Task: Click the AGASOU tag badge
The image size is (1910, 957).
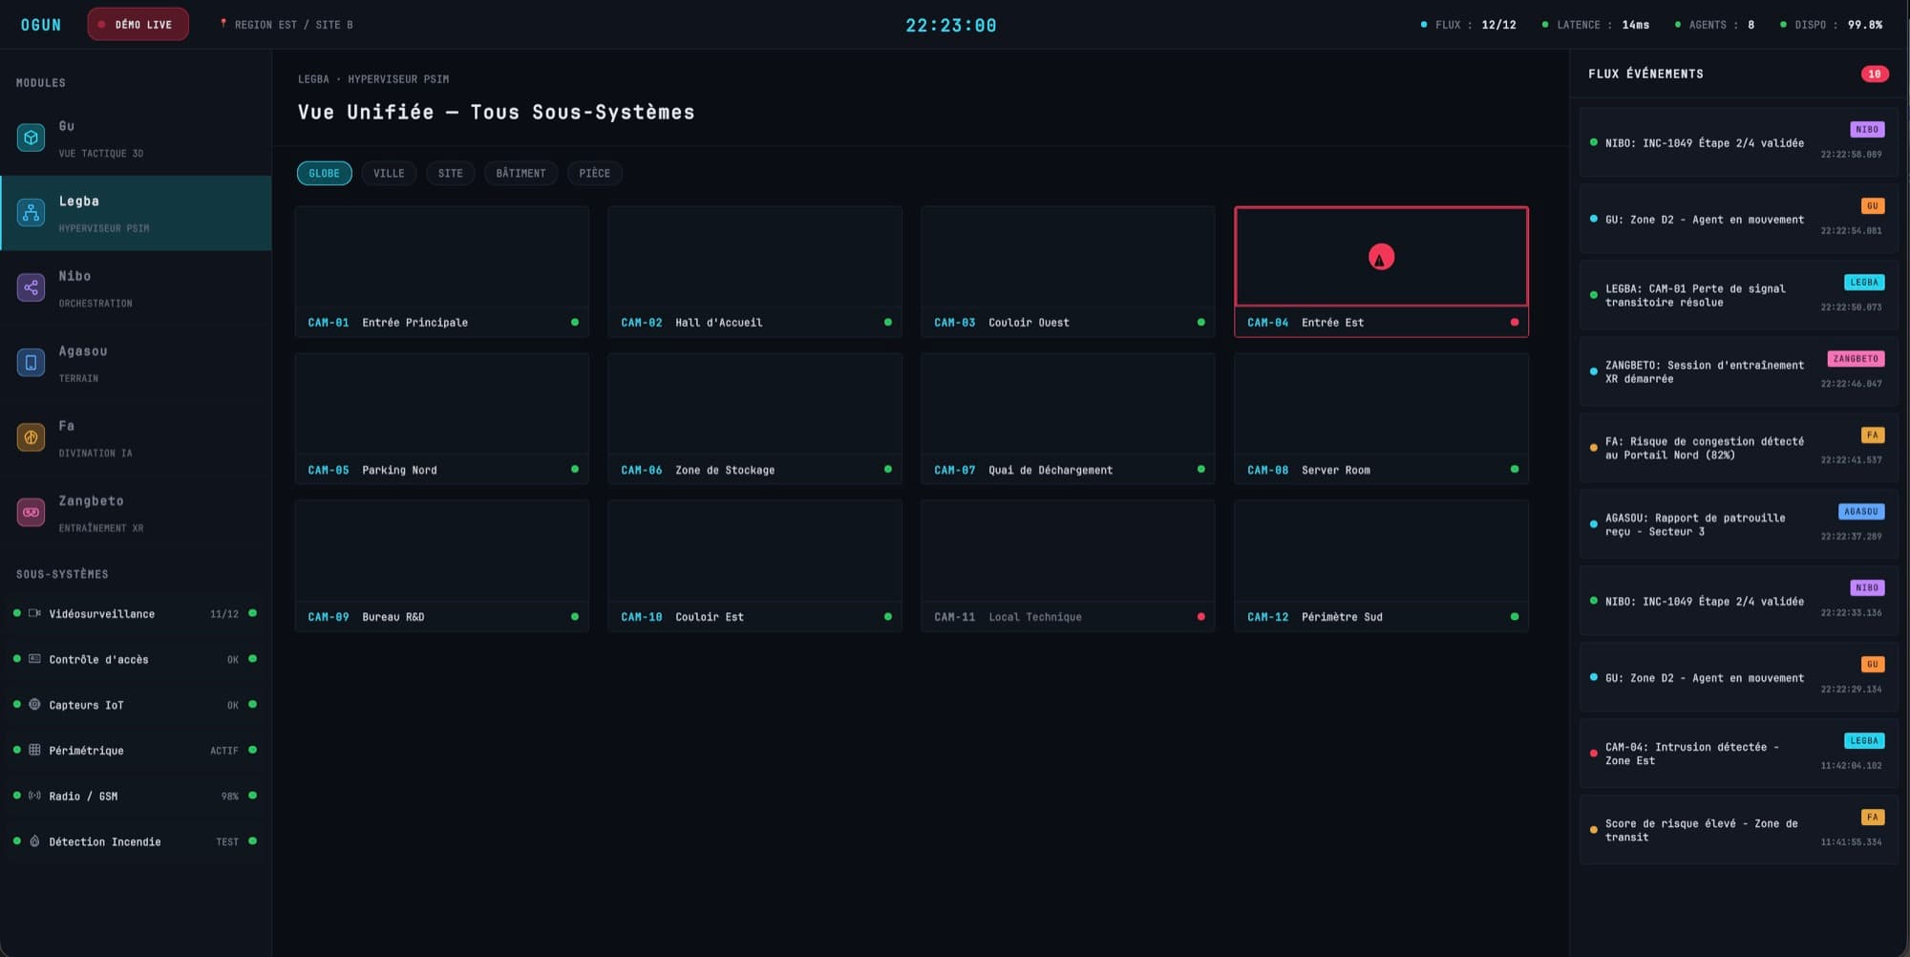Action: pos(1861,512)
